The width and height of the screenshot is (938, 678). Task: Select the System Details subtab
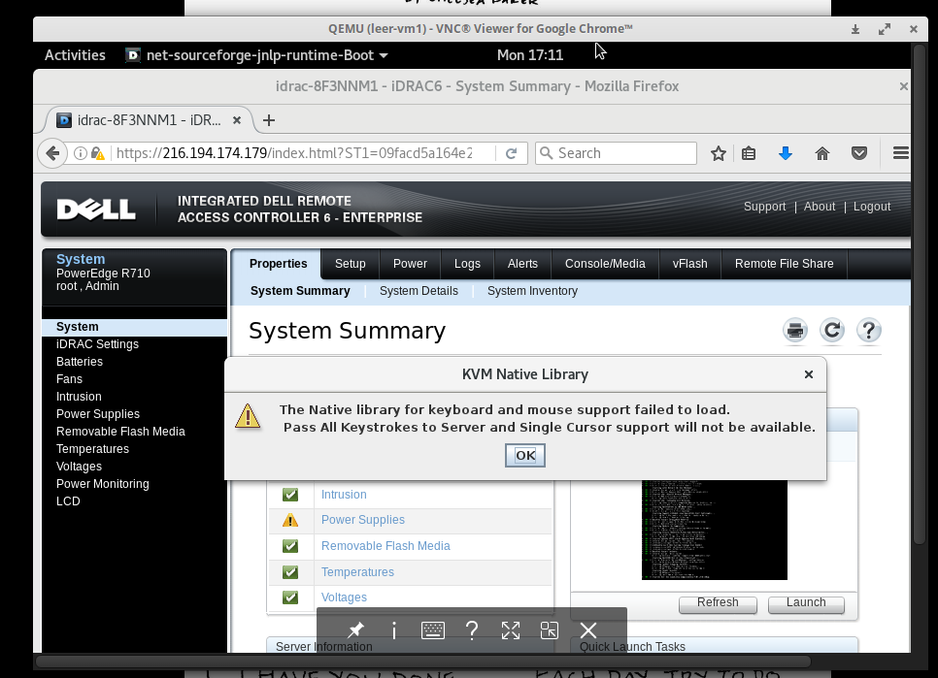pos(419,291)
